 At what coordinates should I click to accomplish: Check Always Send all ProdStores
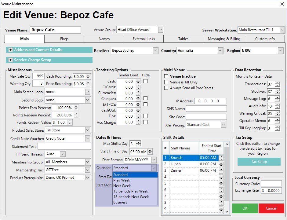(166, 88)
